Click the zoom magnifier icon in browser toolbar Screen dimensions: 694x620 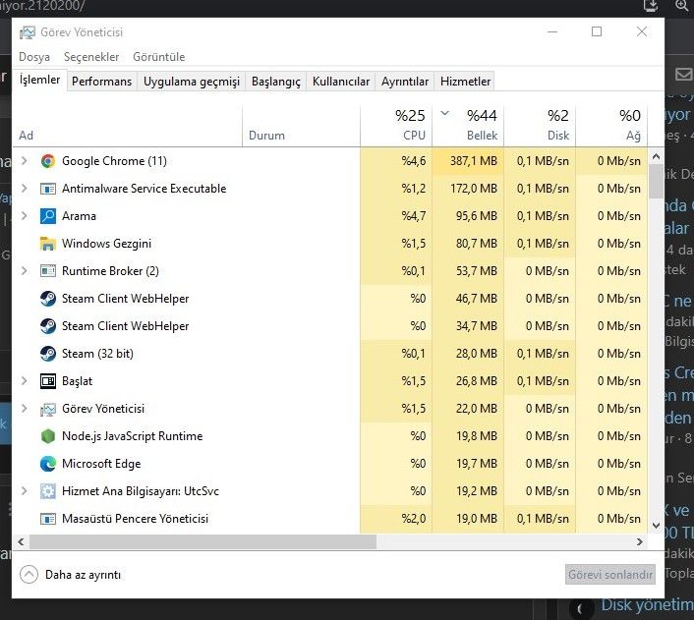(681, 5)
